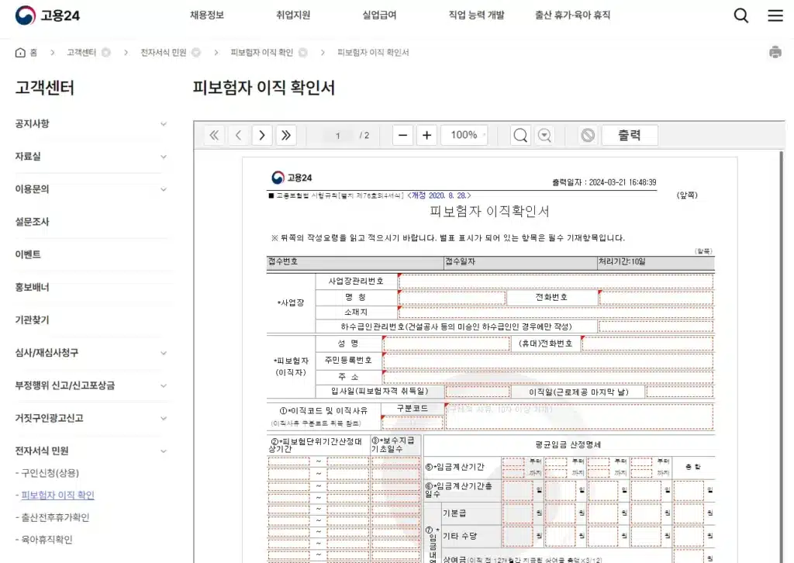Select 출산전후휴가확인 sidebar sub-item
This screenshot has height=563, width=794.
(55, 517)
